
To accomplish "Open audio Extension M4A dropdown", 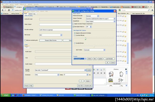I will tap(58, 75).
